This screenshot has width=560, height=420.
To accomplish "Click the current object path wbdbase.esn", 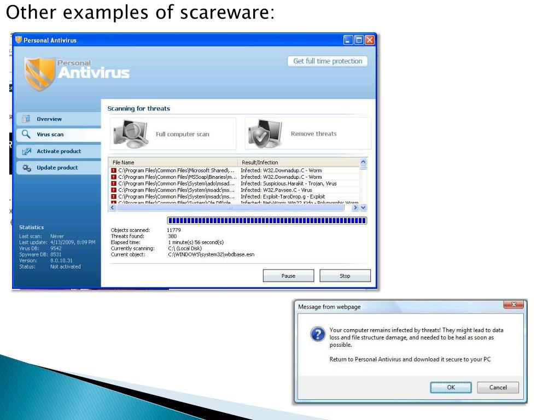I will coord(211,254).
